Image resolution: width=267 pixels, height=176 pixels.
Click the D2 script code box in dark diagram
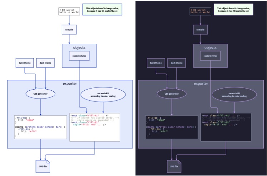point(200,11)
